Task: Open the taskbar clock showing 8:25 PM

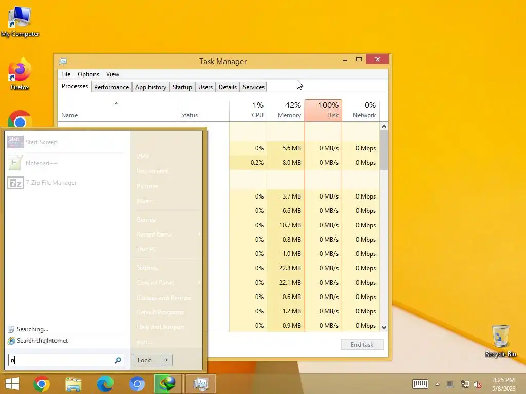Action: 503,384
